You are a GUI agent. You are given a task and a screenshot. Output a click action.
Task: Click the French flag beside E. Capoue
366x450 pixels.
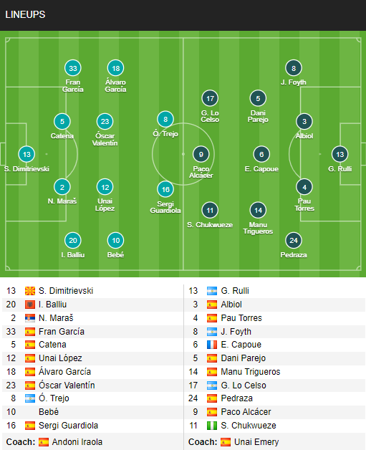[212, 345]
